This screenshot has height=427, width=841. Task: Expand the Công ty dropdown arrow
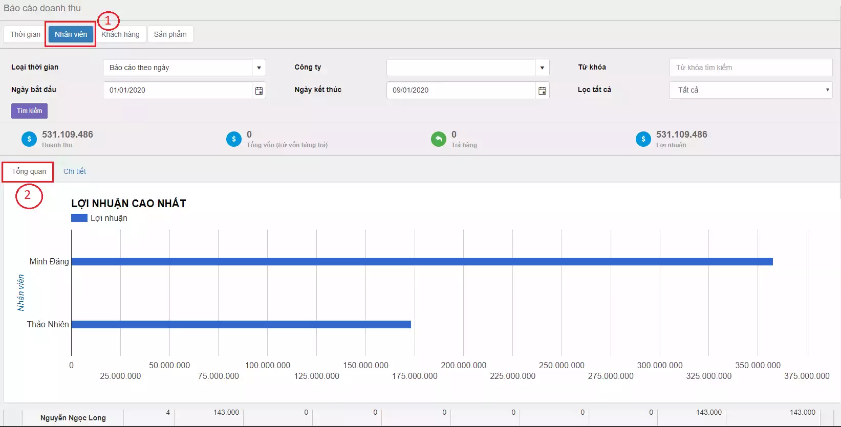542,68
